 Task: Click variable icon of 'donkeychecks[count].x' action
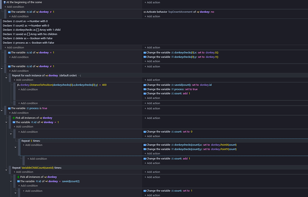pos(145,145)
